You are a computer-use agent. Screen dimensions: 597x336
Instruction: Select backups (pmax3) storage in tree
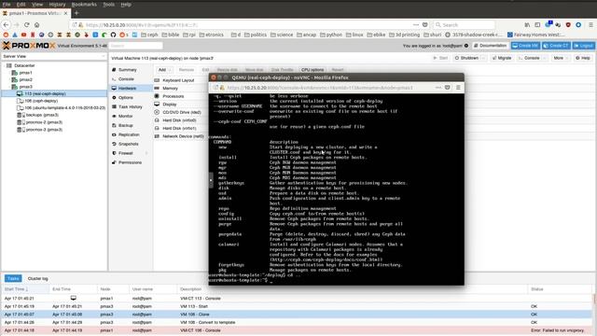[x=42, y=115]
